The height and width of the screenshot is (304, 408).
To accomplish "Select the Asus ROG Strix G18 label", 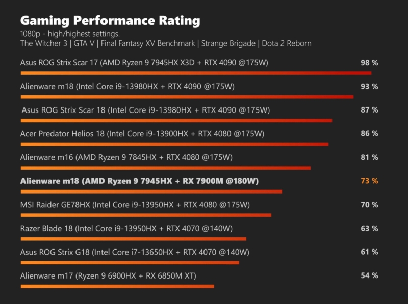I will [x=135, y=252].
